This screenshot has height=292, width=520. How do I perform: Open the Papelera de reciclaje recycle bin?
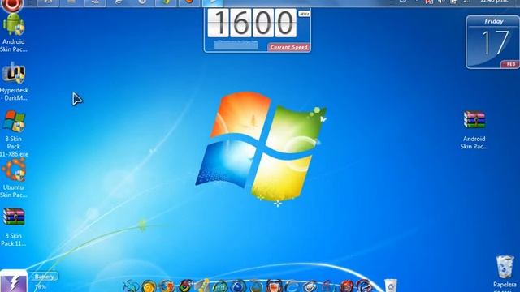coord(505,273)
